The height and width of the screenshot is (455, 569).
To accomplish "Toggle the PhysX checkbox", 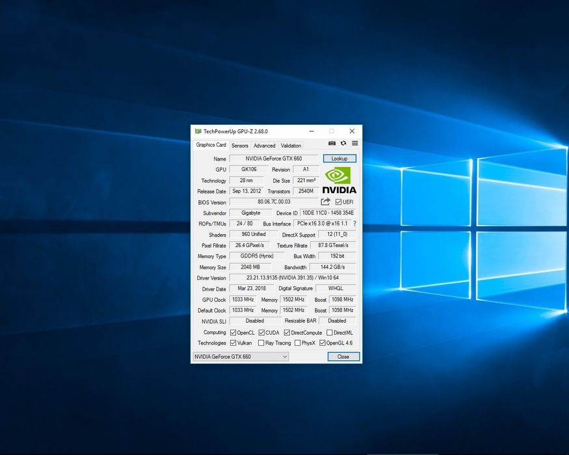I will tap(298, 343).
